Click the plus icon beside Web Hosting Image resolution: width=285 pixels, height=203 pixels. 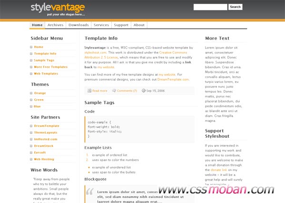[31, 159]
